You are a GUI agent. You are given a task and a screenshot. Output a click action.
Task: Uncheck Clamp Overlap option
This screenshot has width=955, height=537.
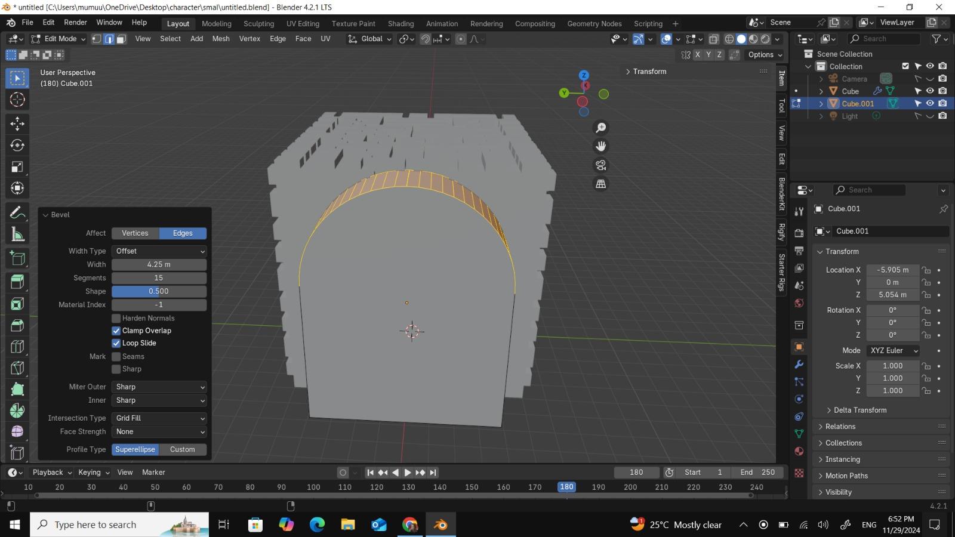pos(116,331)
